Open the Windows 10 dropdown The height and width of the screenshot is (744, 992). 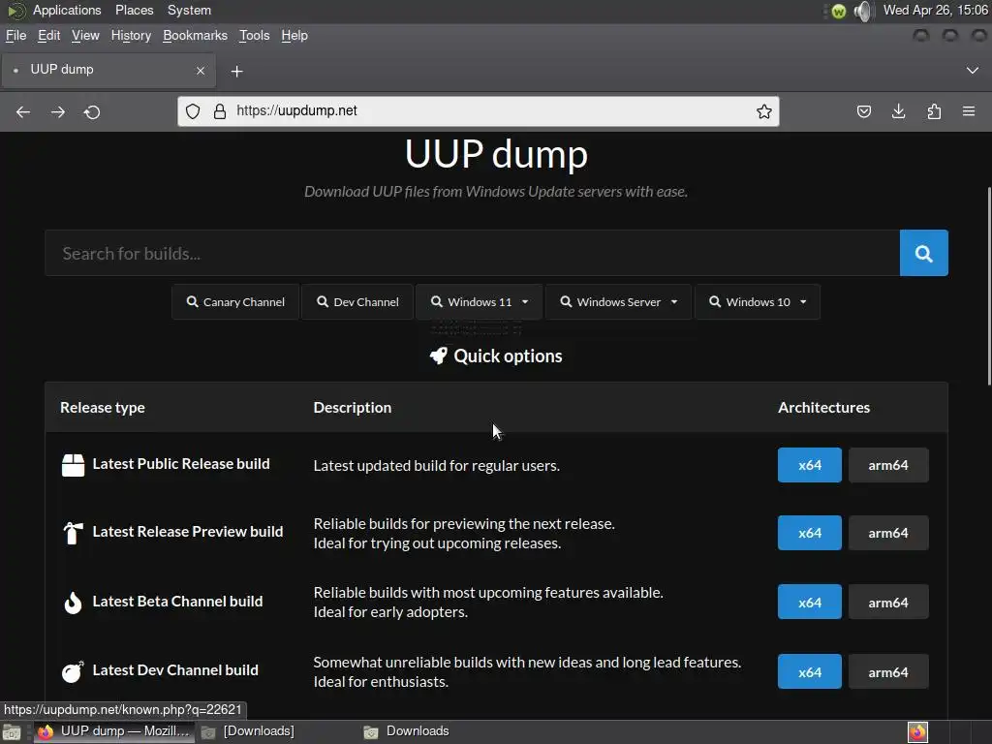pyautogui.click(x=758, y=302)
